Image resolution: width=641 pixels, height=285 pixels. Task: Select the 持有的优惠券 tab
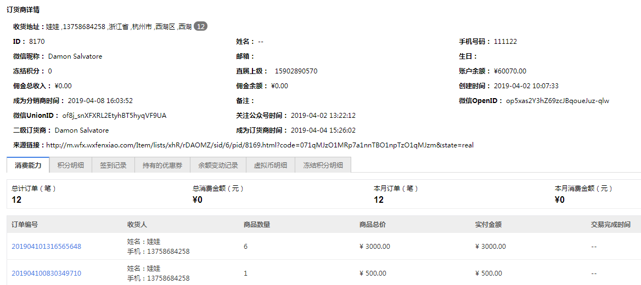pos(162,165)
